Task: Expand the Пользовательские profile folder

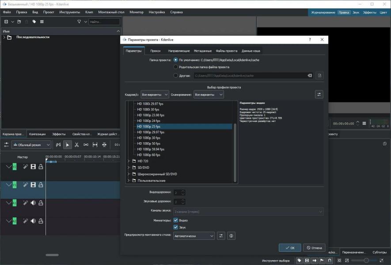Action: [x=129, y=180]
